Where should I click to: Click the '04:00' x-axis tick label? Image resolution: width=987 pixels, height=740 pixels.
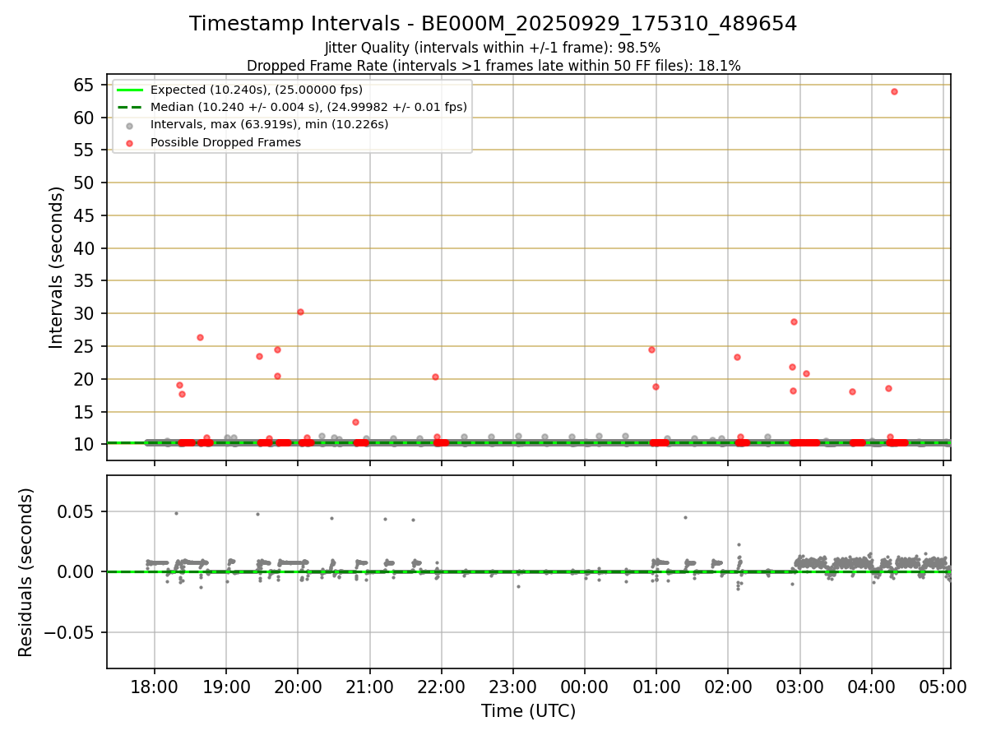pos(871,687)
